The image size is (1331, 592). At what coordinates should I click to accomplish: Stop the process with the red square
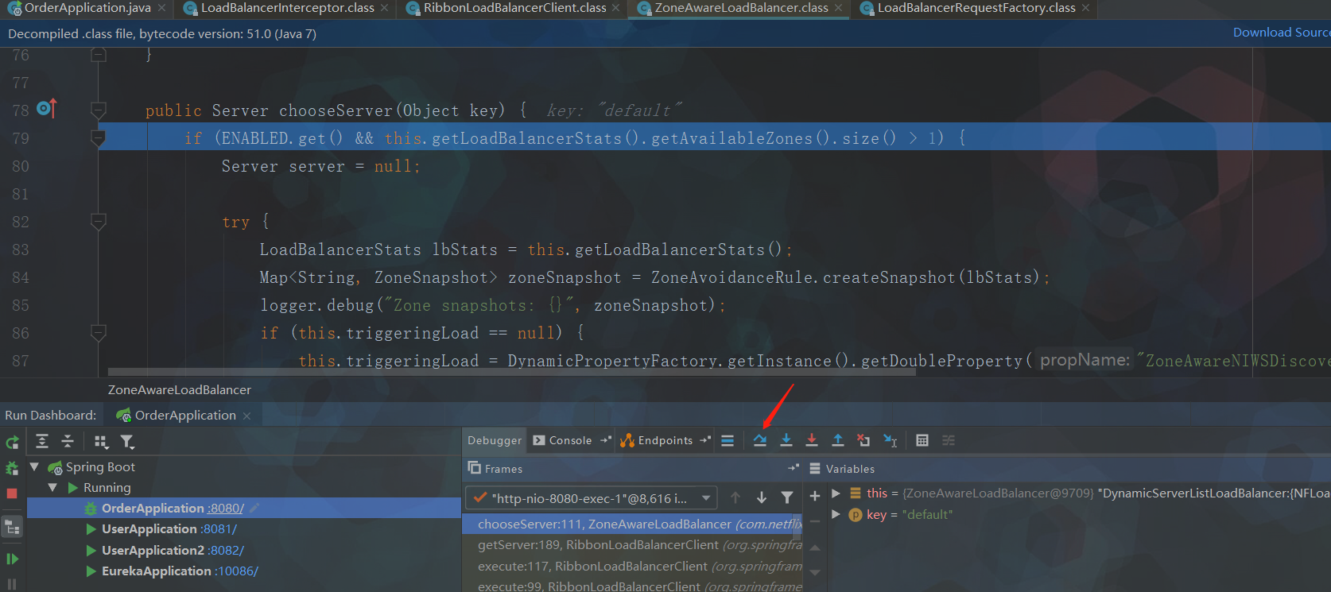tap(12, 493)
